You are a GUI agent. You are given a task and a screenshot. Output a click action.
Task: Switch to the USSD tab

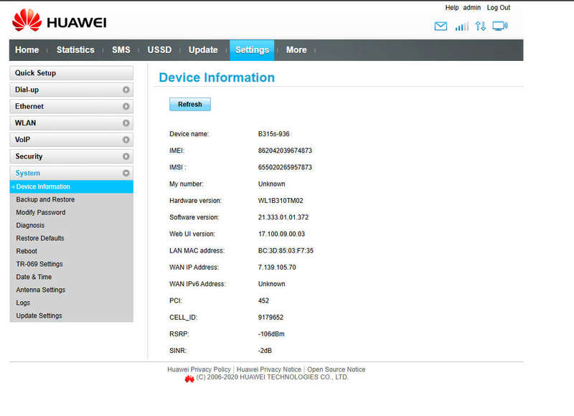tap(159, 50)
